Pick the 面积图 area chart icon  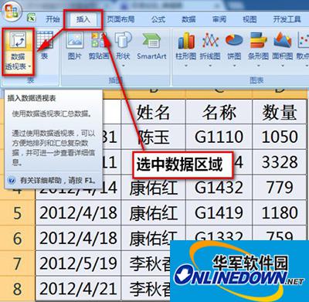(x=283, y=40)
